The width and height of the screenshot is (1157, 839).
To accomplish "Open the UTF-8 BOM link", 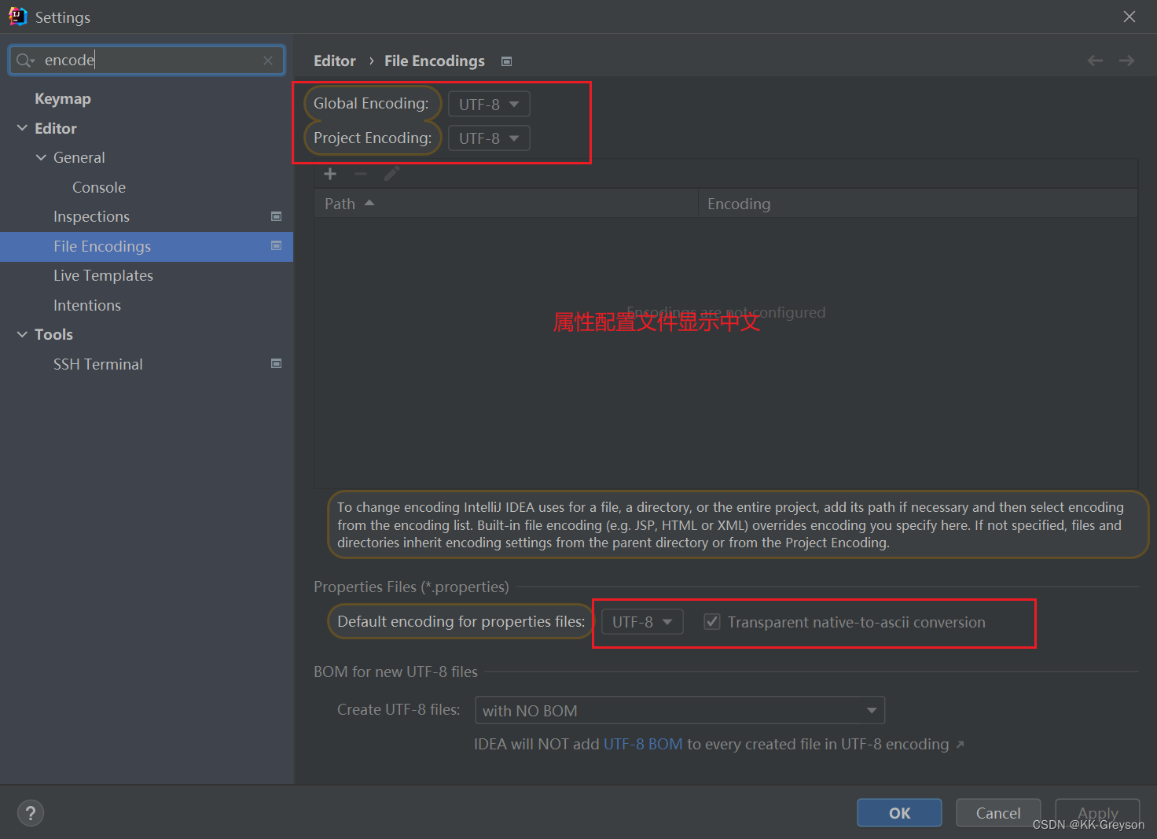I will [643, 744].
